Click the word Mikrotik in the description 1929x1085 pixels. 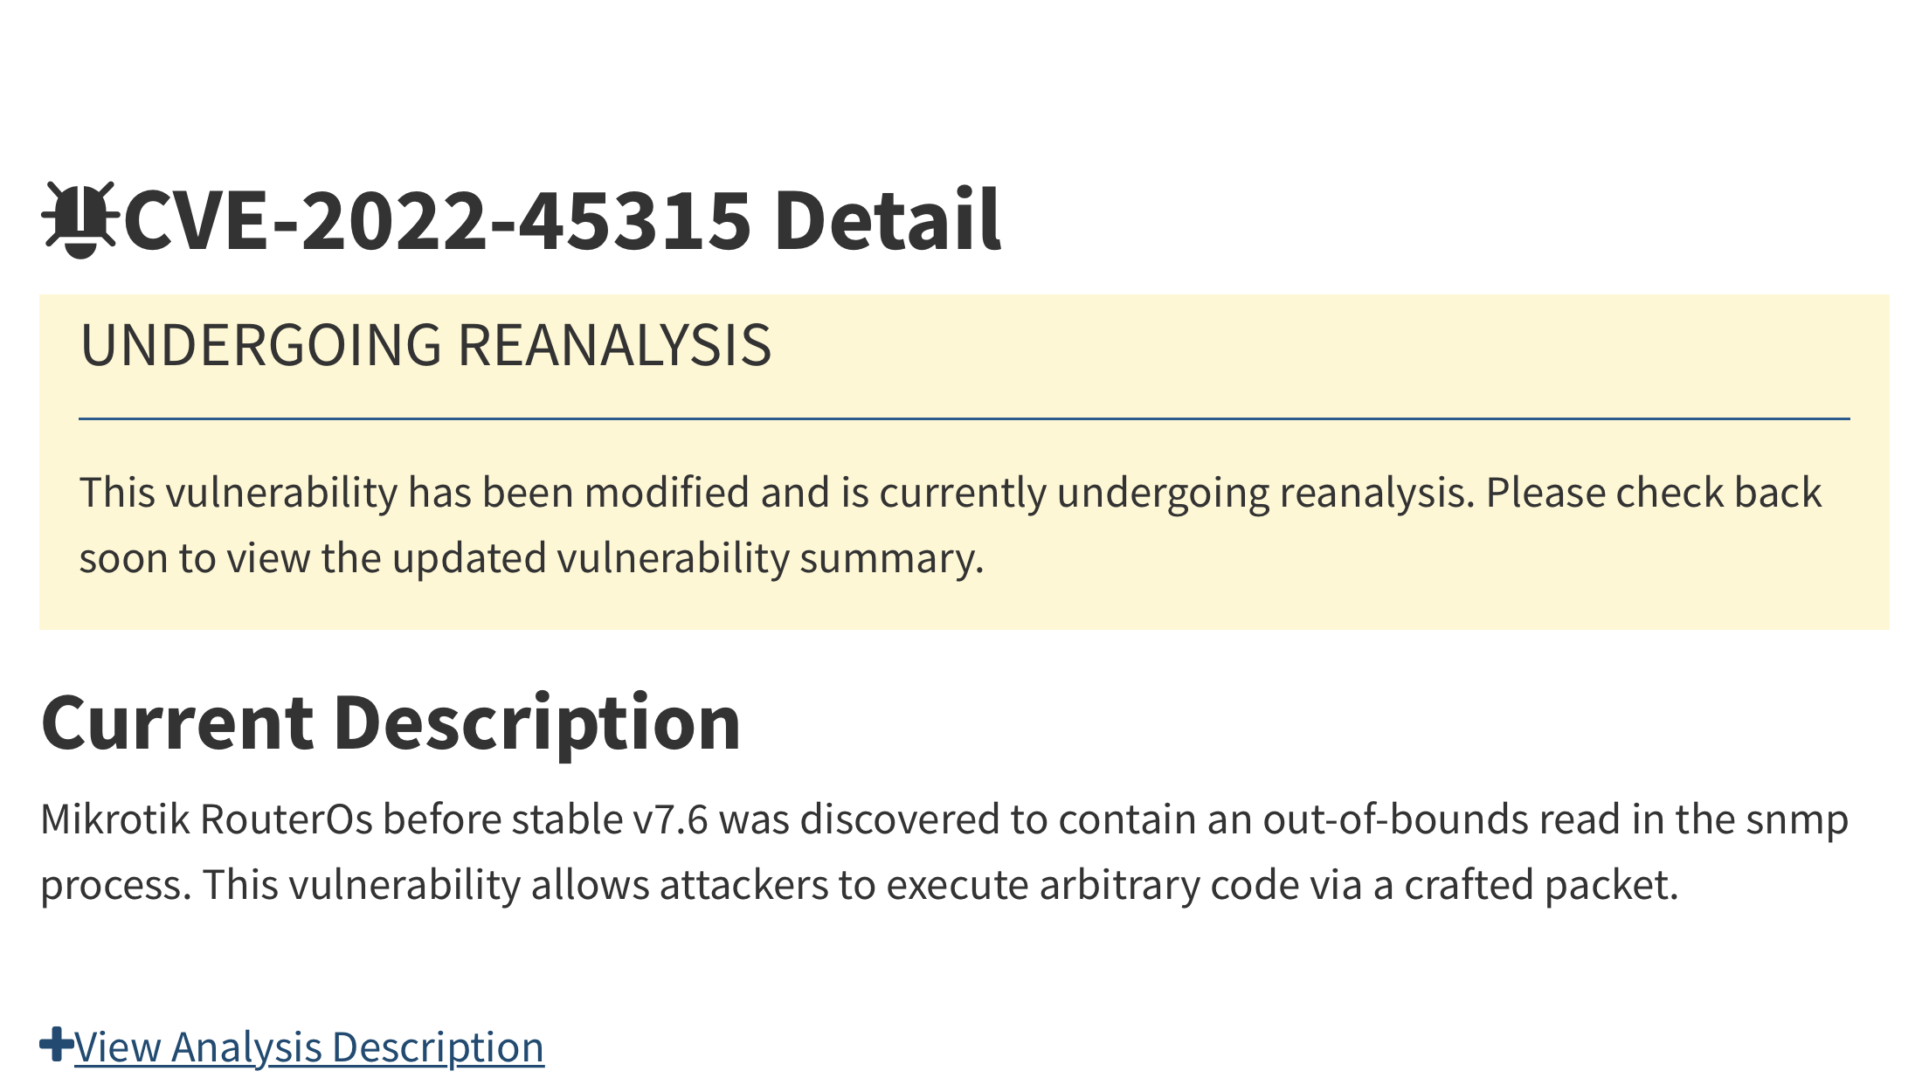115,819
